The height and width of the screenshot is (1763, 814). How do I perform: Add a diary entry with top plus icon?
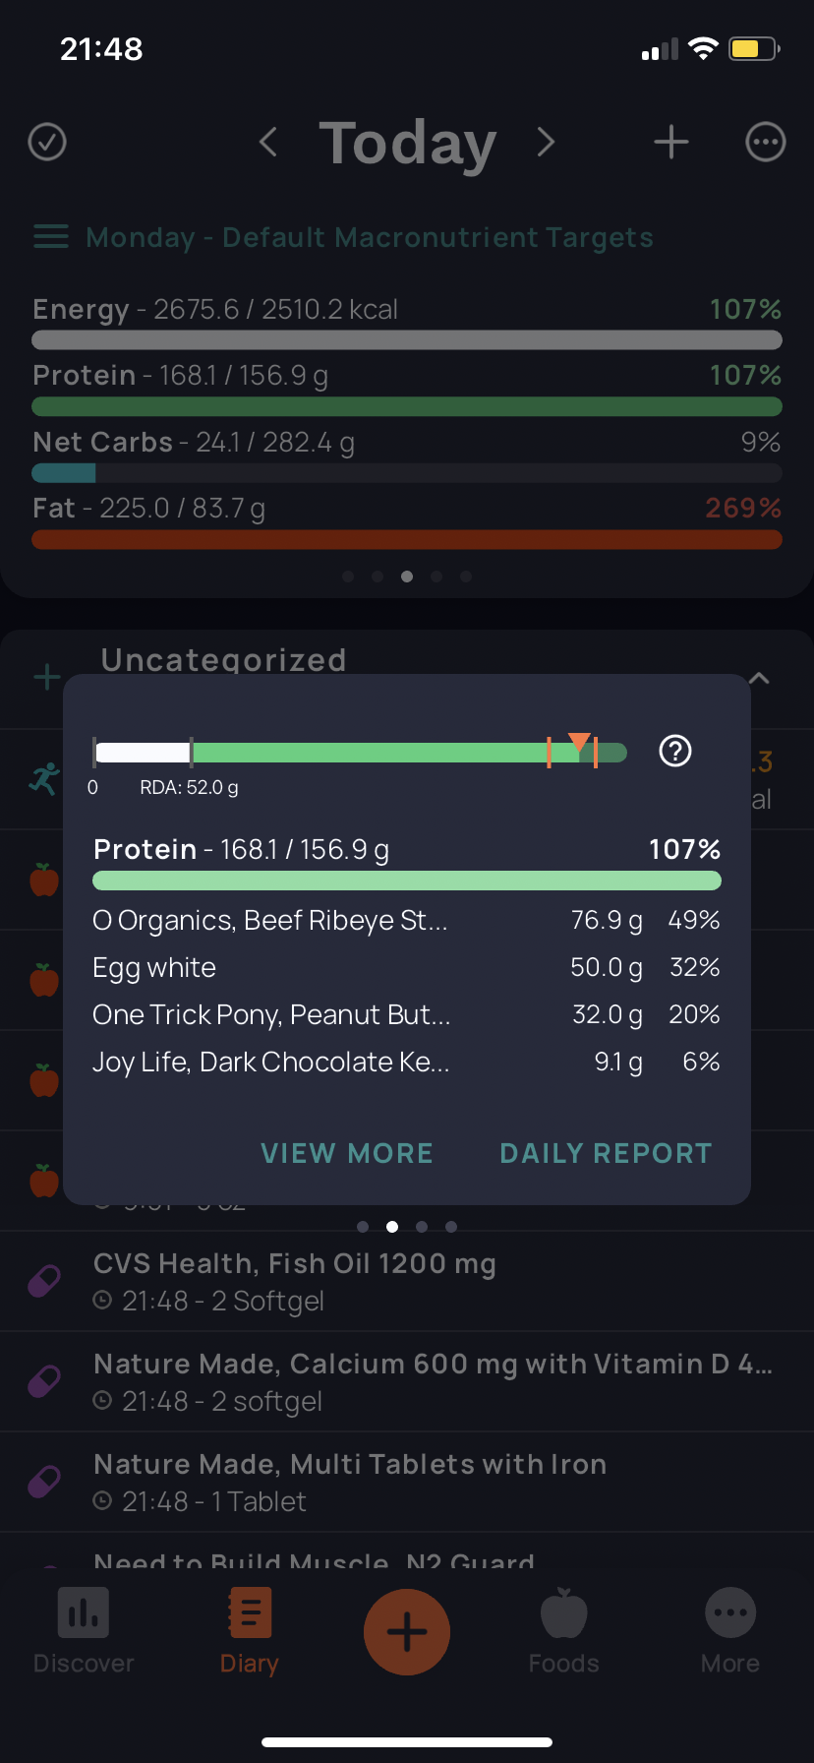pyautogui.click(x=671, y=142)
